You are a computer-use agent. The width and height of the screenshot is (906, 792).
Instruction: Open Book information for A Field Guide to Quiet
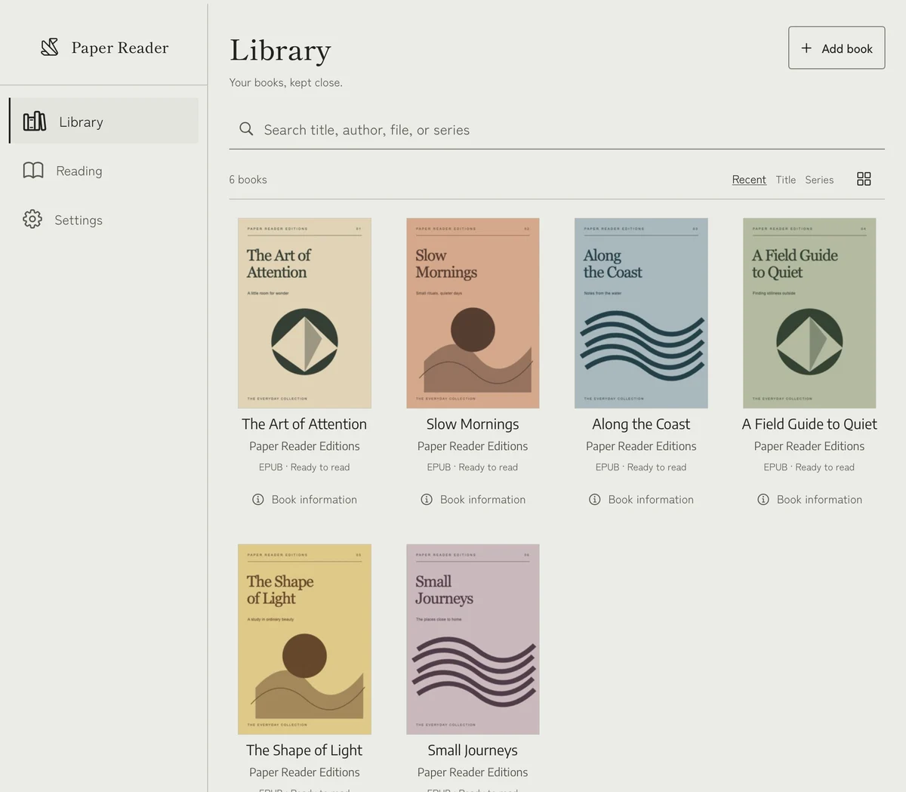pos(809,499)
